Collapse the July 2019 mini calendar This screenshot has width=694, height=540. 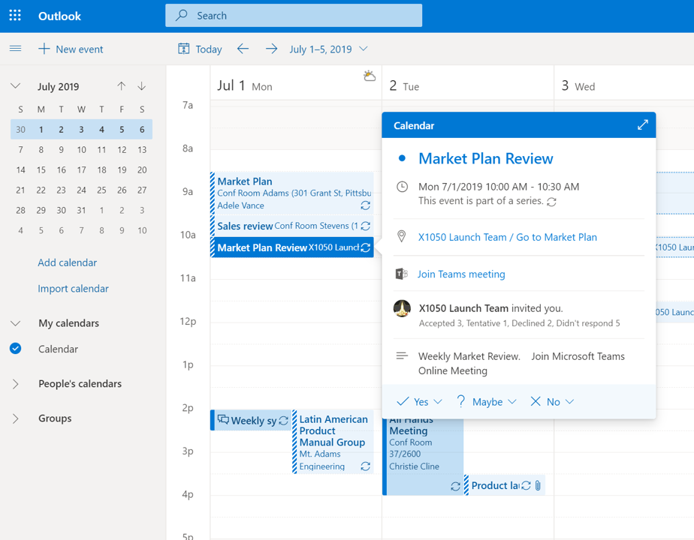click(16, 86)
